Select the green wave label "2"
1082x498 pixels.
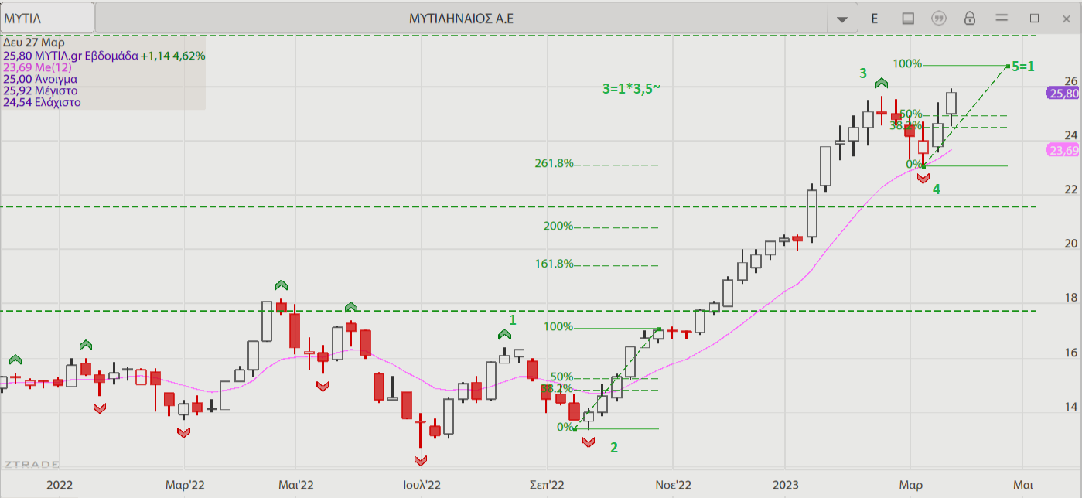pos(614,447)
